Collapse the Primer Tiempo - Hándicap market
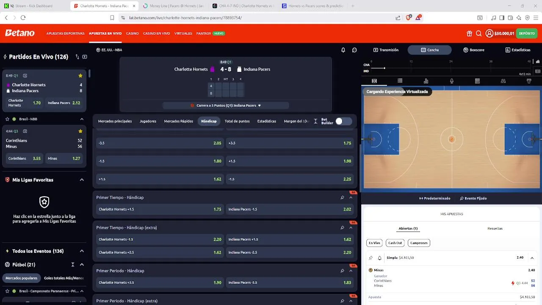This screenshot has height=305, width=542. (x=351, y=197)
